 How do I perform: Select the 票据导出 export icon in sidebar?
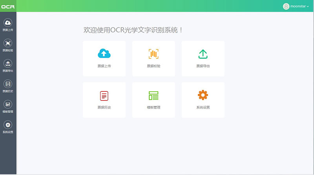[8, 64]
